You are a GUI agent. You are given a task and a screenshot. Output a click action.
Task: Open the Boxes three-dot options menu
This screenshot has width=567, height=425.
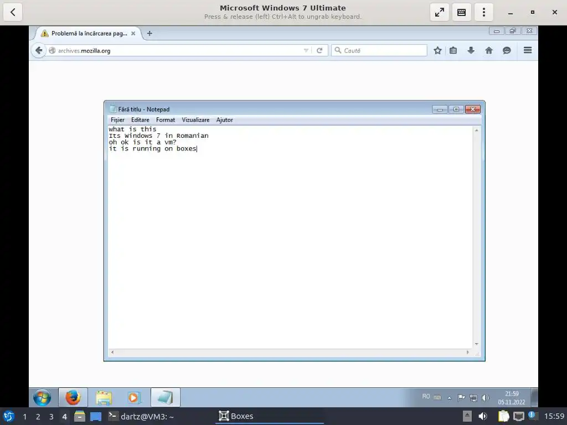[484, 12]
